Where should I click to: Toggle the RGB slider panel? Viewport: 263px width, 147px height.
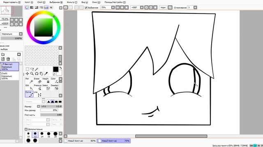click(32, 7)
